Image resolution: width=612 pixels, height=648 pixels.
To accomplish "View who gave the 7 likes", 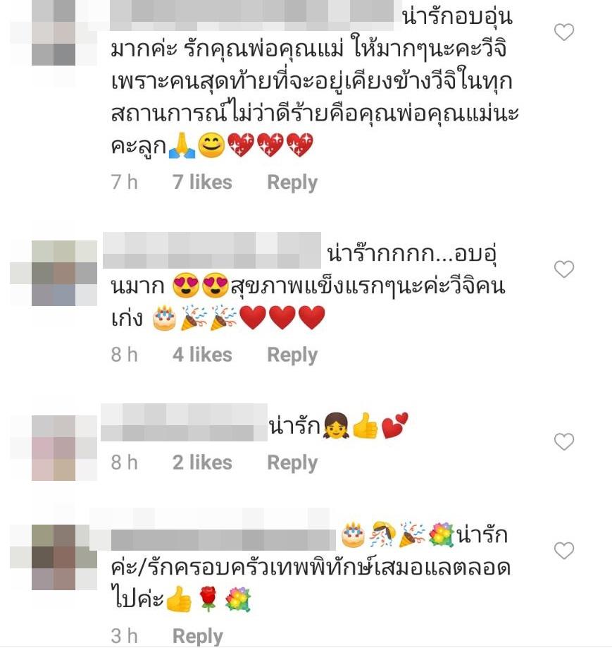I will coord(202,182).
